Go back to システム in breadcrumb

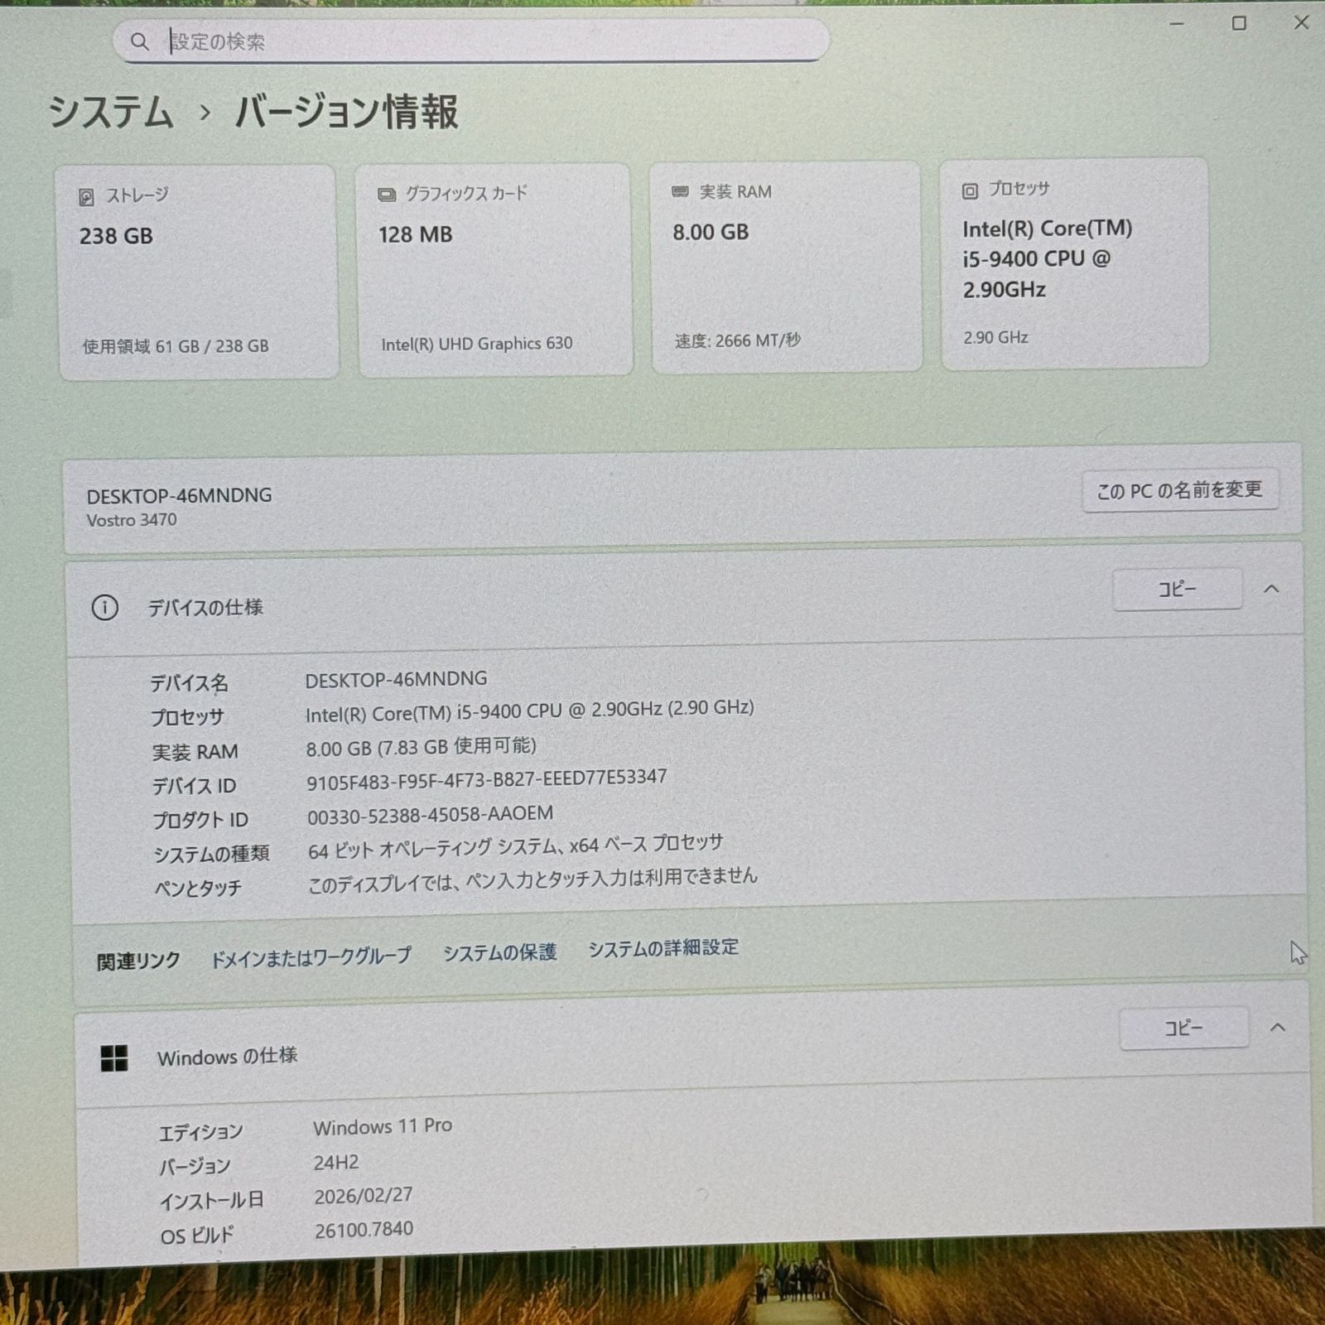pos(111,112)
